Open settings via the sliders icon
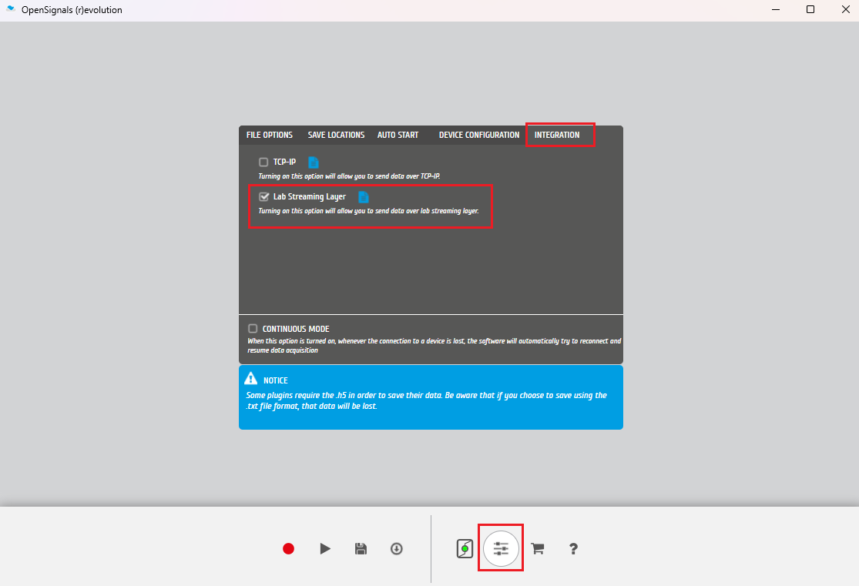859x586 pixels. tap(501, 548)
